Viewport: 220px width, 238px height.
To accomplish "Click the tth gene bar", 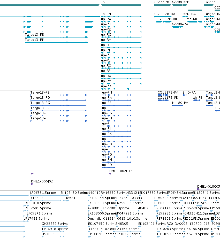I will click(x=194, y=10).
